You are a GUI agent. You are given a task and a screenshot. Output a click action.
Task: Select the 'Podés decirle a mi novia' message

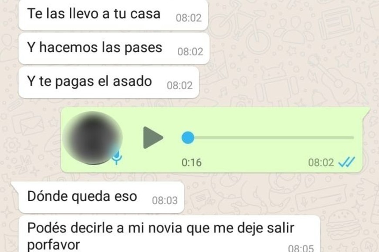click(x=169, y=234)
